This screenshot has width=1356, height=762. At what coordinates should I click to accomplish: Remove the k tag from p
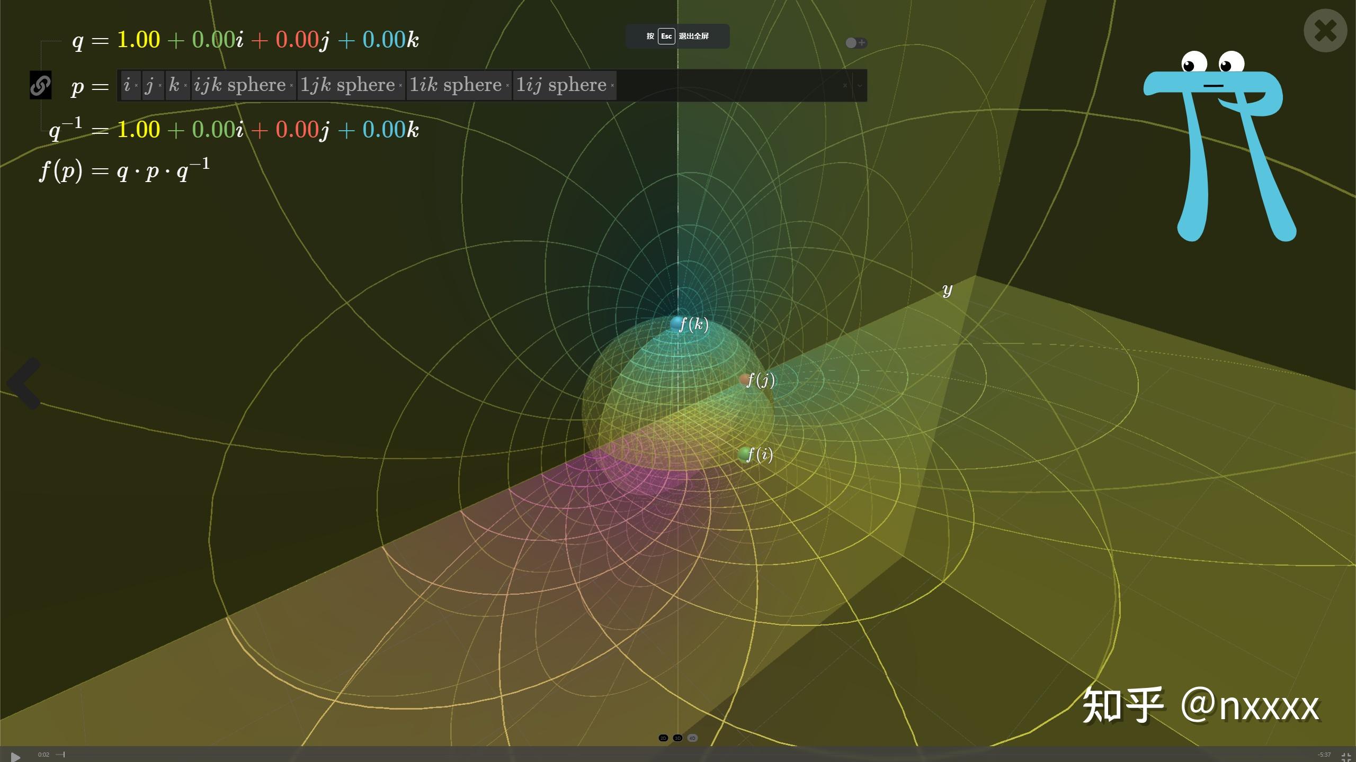pos(185,86)
